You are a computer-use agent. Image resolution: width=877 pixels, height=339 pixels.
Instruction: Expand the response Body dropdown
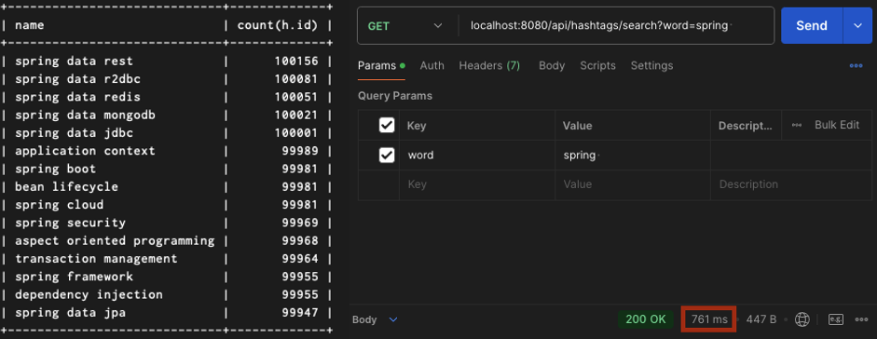pos(375,320)
